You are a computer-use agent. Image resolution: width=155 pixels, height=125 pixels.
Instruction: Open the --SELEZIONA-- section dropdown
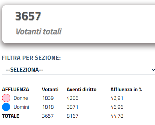pos(78,70)
